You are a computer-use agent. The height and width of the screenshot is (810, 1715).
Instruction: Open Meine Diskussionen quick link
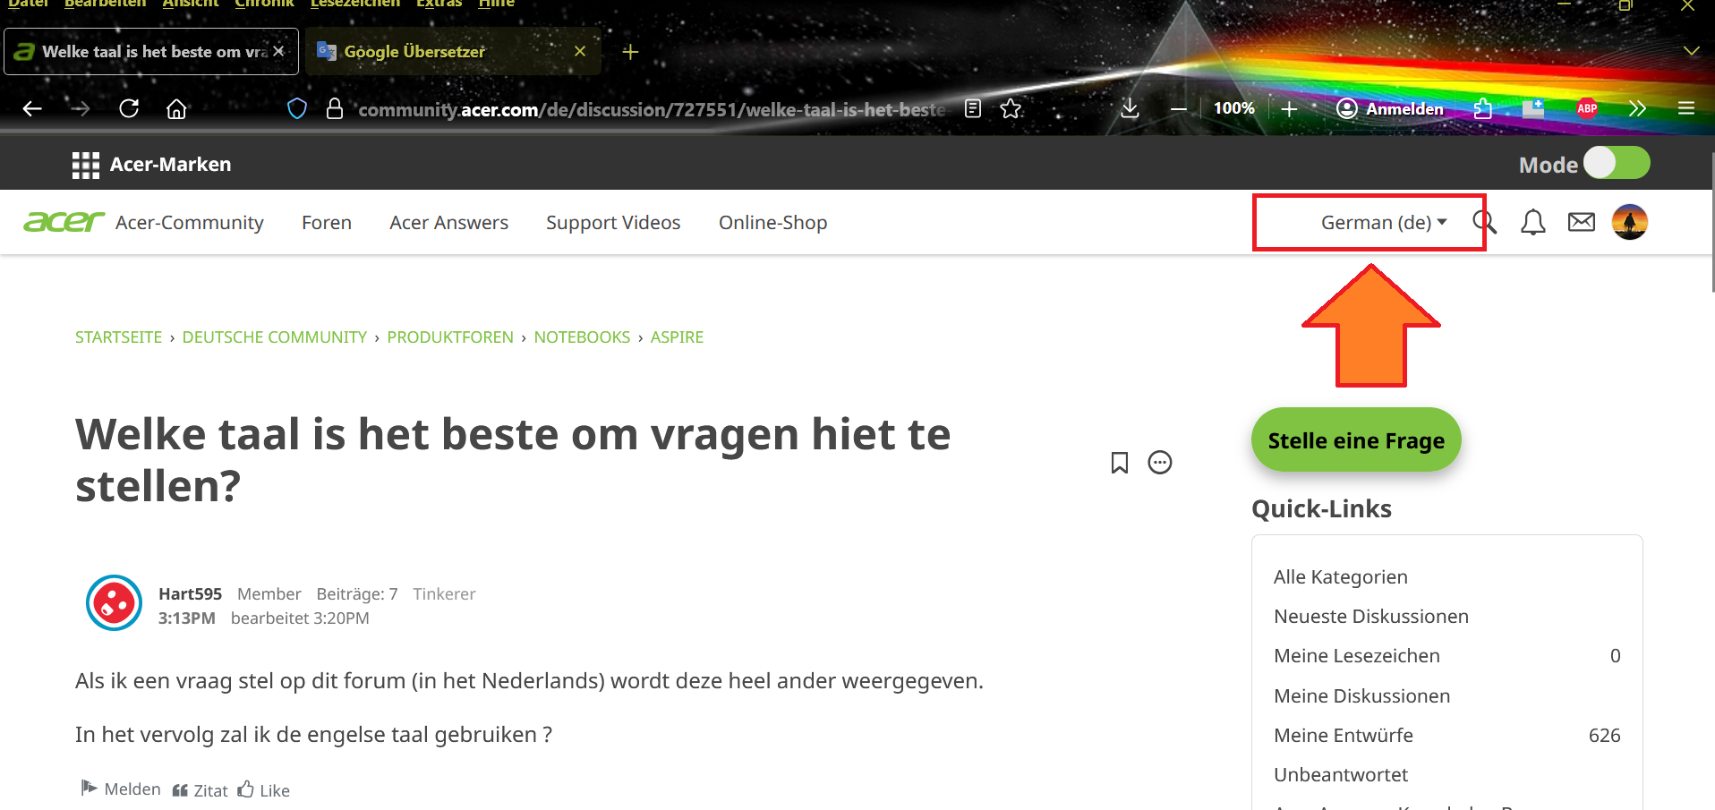[1362, 696]
